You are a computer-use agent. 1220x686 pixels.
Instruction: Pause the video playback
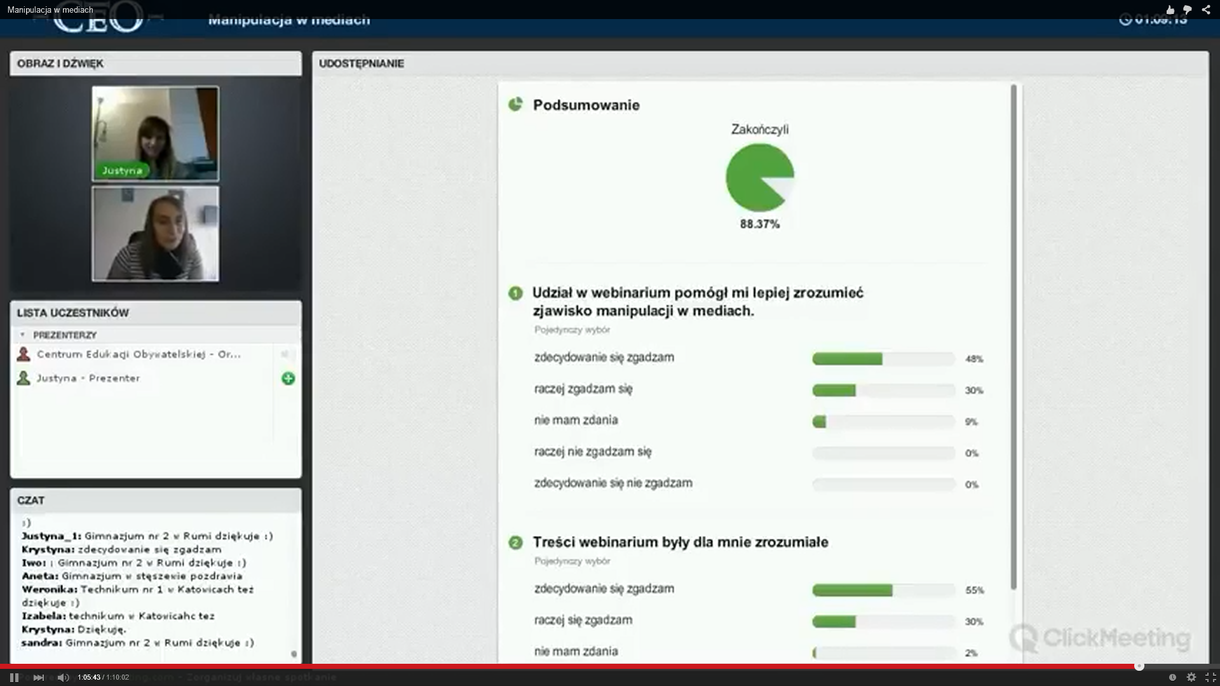[x=14, y=677]
